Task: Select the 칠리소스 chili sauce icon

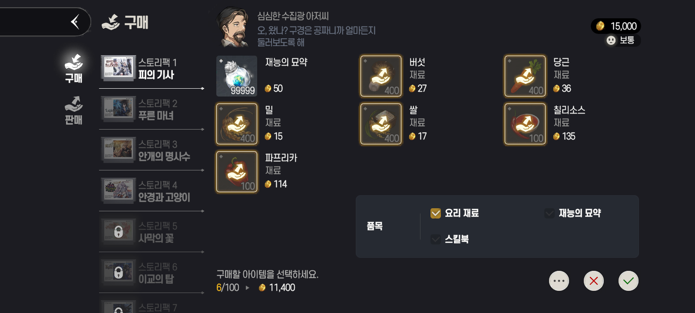Action: click(x=525, y=124)
